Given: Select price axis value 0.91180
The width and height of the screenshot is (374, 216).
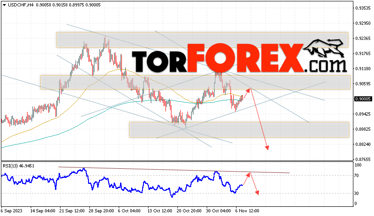Looking at the screenshot, I should click(x=363, y=68).
